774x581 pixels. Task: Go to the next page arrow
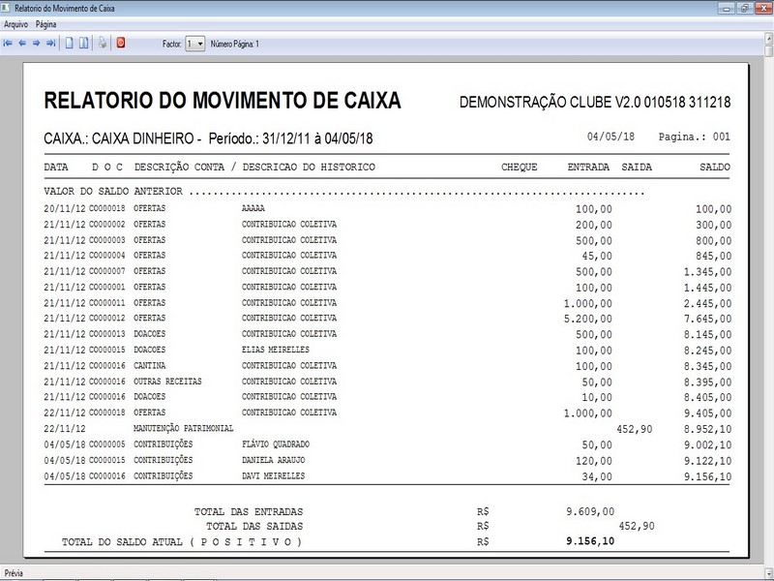tap(36, 44)
